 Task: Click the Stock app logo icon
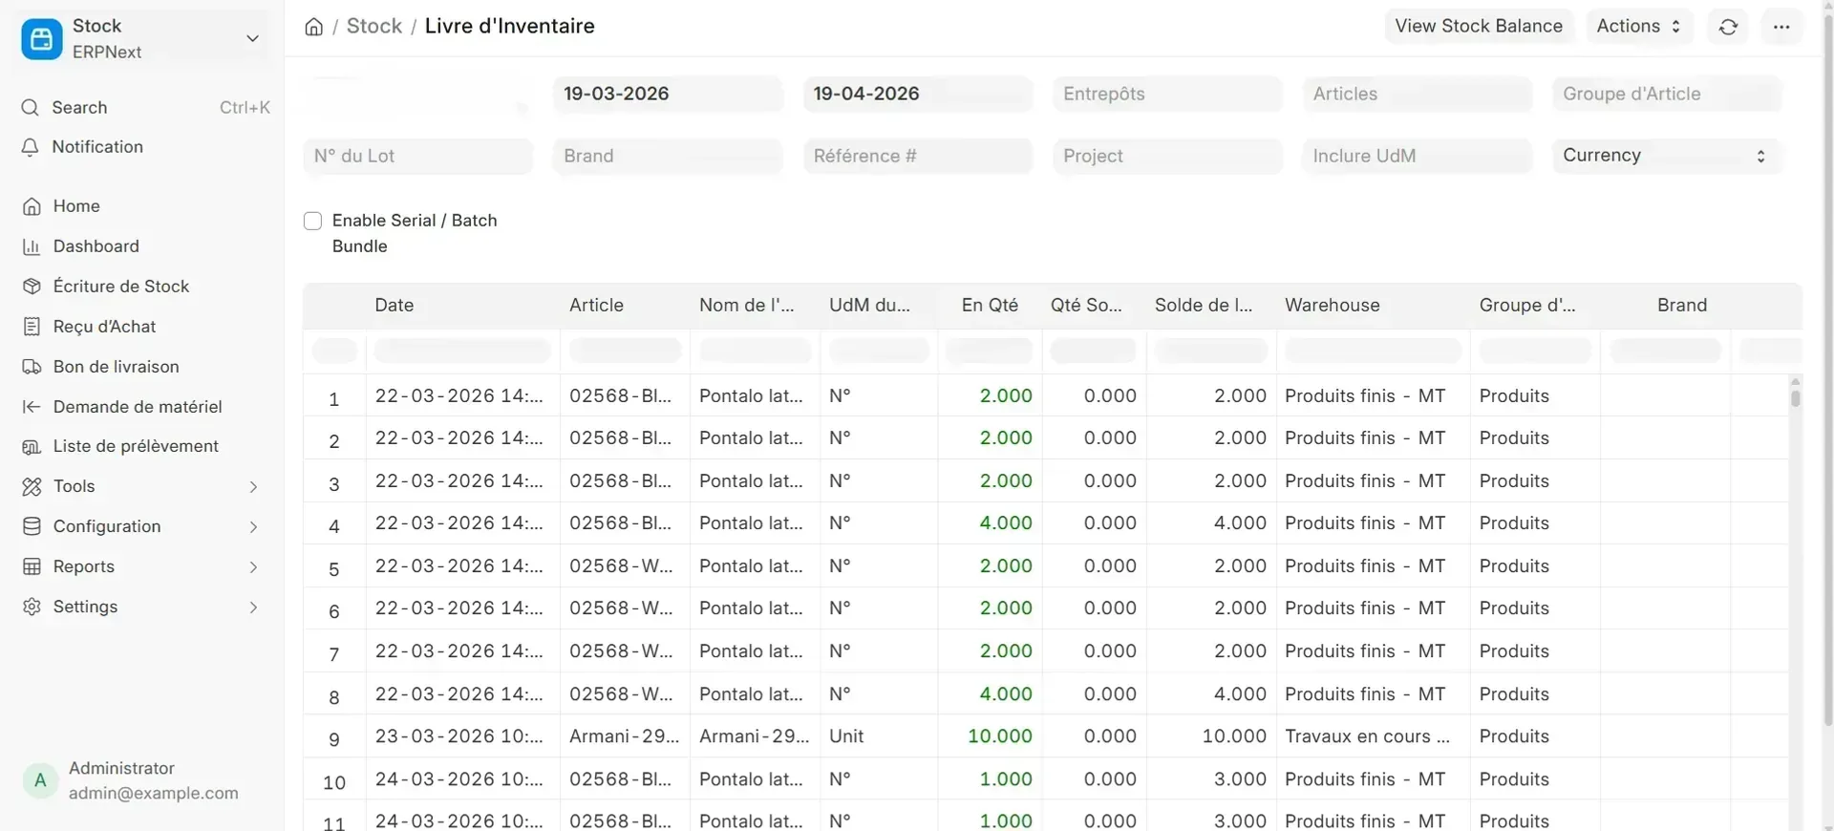[x=41, y=39]
